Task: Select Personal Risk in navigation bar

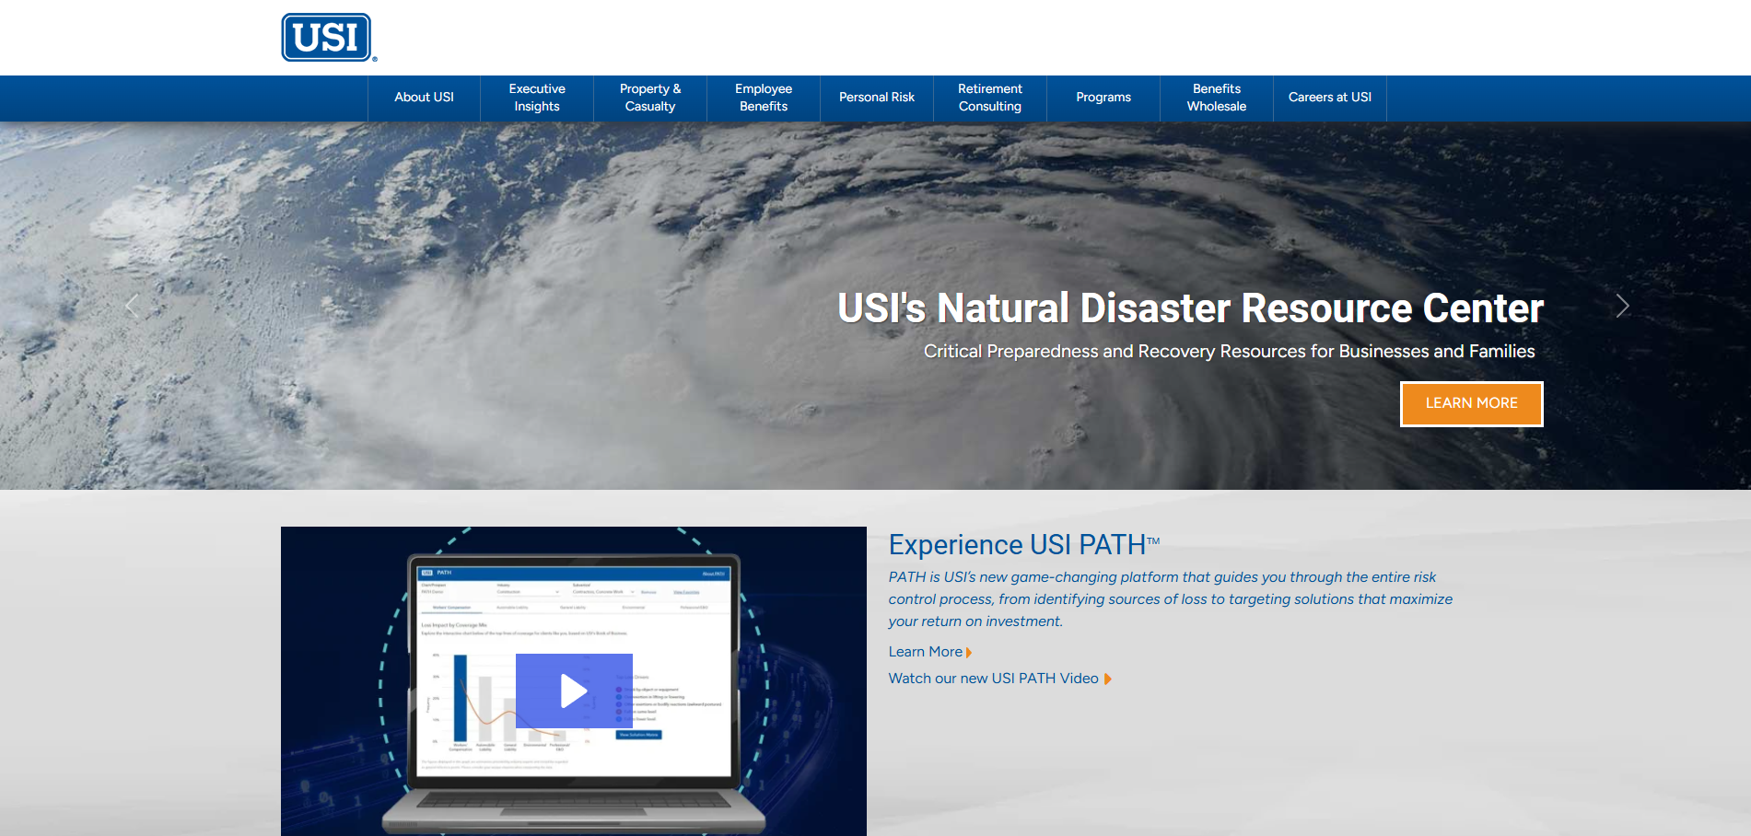Action: tap(877, 98)
